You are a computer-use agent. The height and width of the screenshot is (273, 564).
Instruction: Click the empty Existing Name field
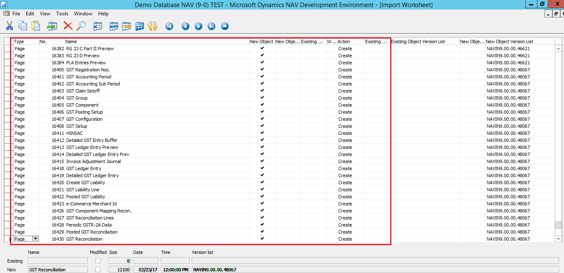(x=58, y=261)
